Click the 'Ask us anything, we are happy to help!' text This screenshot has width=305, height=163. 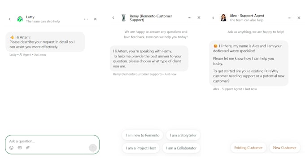[x=256, y=32]
